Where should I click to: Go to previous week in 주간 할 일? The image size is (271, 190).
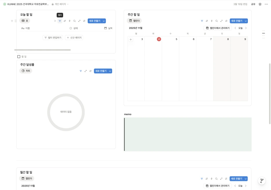click(235, 28)
